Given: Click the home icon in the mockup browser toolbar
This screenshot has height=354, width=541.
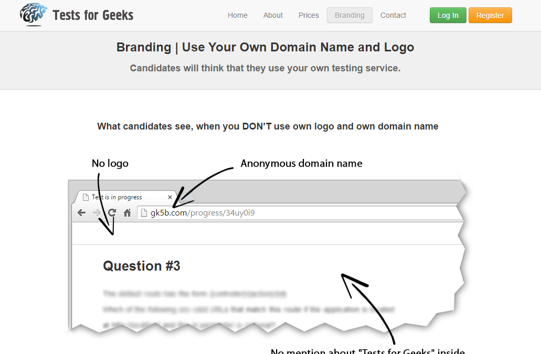Looking at the screenshot, I should tap(126, 212).
